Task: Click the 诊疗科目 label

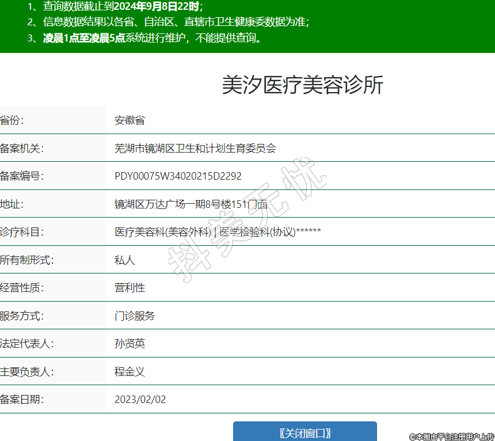Action: (22, 232)
